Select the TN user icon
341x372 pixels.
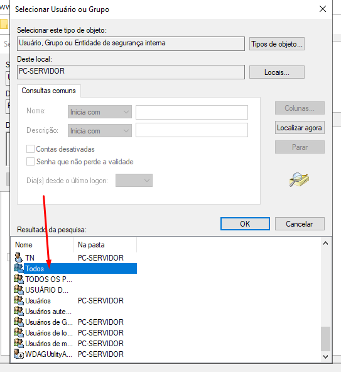(18, 257)
